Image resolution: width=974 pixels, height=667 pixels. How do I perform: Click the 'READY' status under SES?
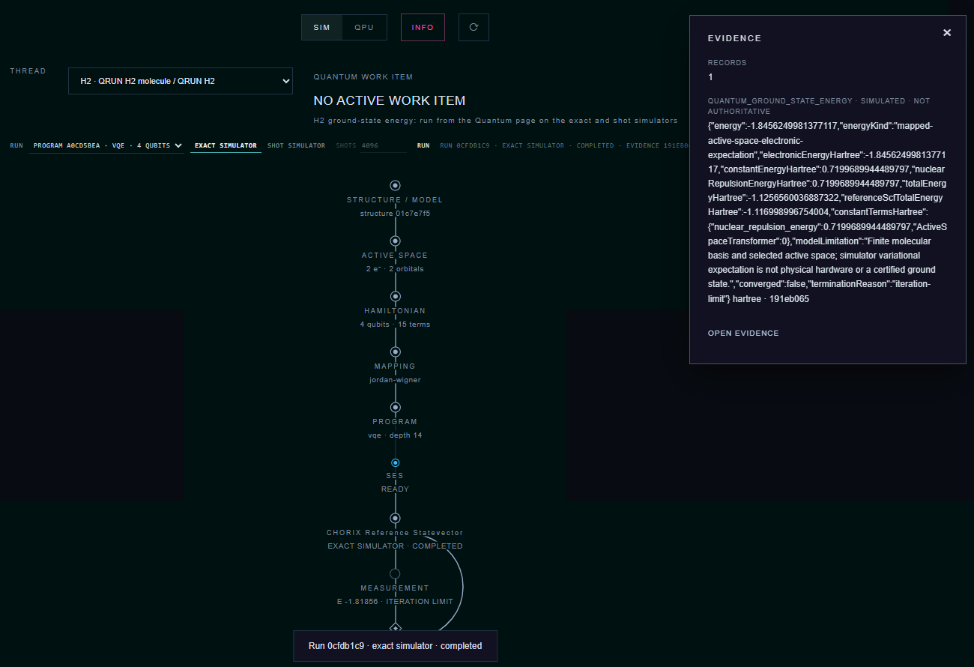click(x=395, y=489)
